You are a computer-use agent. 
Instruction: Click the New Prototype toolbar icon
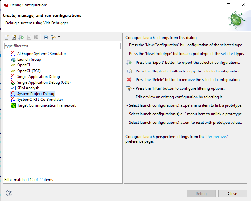coord(14,37)
